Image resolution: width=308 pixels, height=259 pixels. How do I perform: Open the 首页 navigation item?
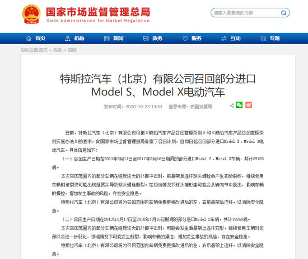(x=40, y=39)
